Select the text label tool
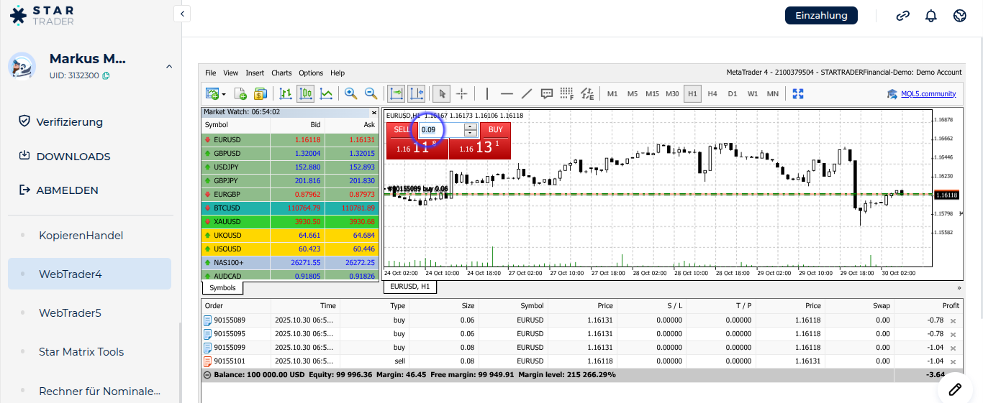 (x=547, y=93)
